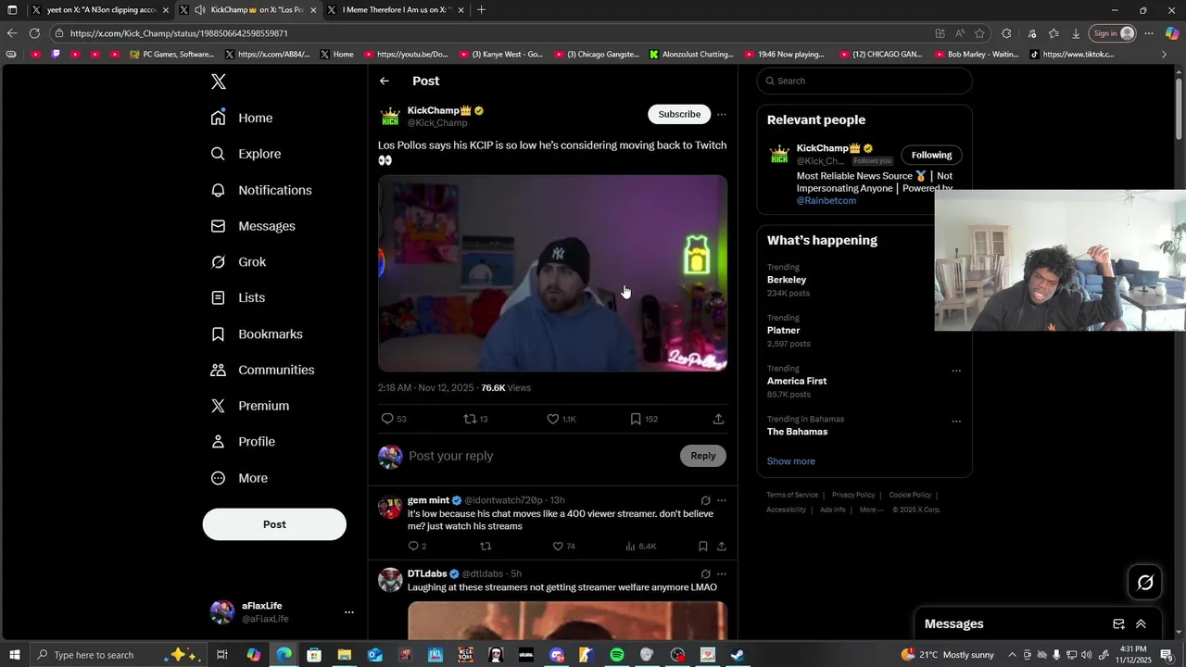
Task: Open trending topic Berkeley
Action: tap(787, 280)
